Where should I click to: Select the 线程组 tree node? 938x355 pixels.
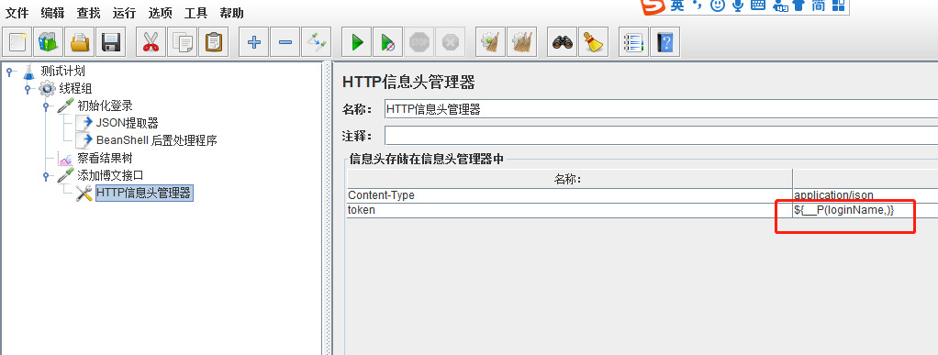[74, 89]
